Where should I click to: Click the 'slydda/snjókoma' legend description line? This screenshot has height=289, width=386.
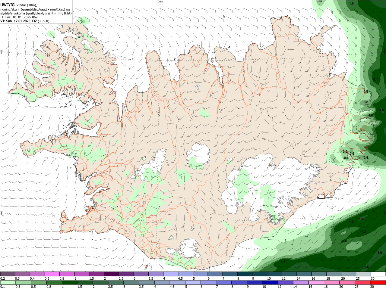(x=36, y=13)
